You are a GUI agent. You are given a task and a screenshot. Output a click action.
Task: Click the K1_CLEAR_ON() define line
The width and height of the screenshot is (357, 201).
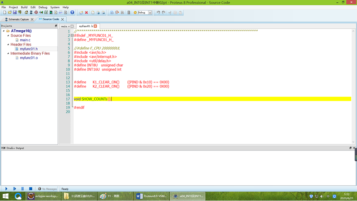coord(122,82)
